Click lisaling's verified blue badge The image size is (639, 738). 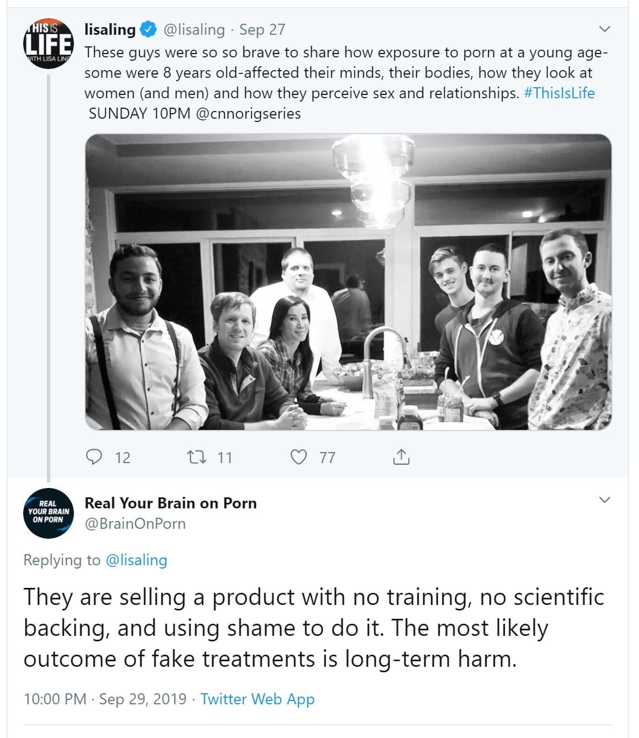tap(149, 30)
